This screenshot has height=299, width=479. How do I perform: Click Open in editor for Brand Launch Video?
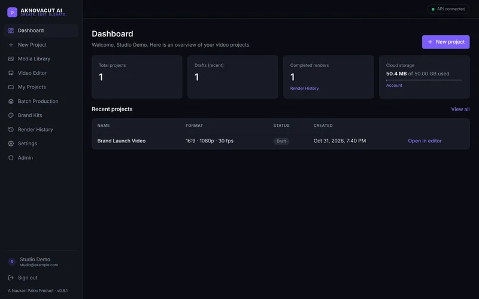click(x=425, y=141)
